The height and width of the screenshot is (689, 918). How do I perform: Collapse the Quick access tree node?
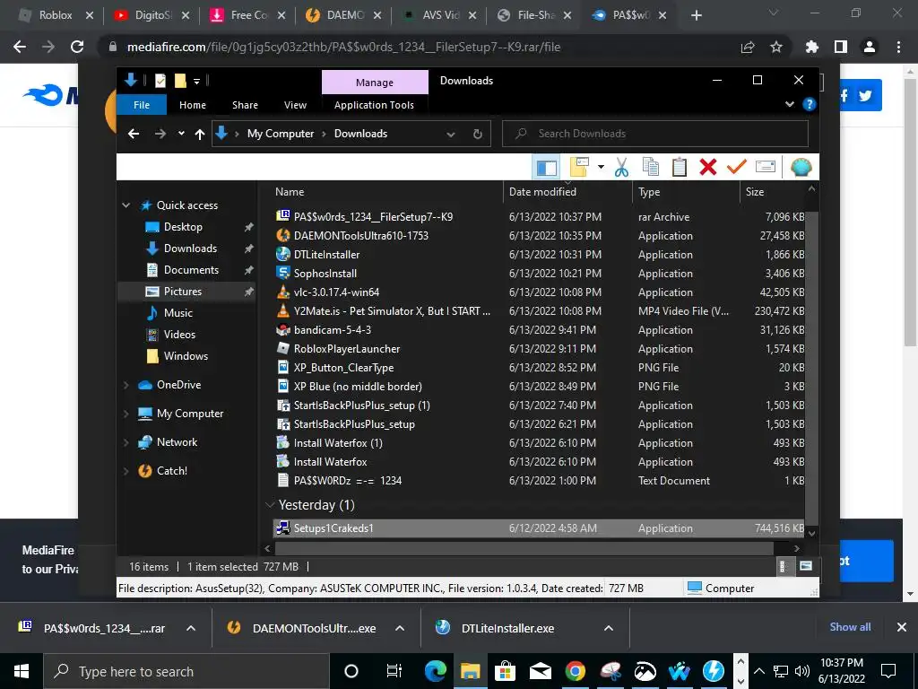(126, 205)
